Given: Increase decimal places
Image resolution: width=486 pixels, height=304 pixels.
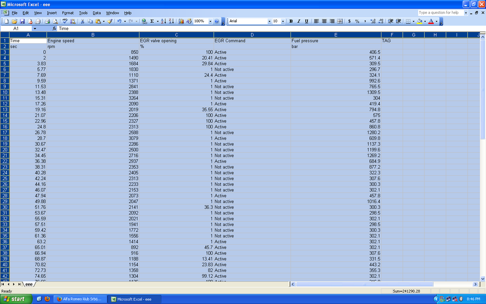Looking at the screenshot, I should (373, 21).
